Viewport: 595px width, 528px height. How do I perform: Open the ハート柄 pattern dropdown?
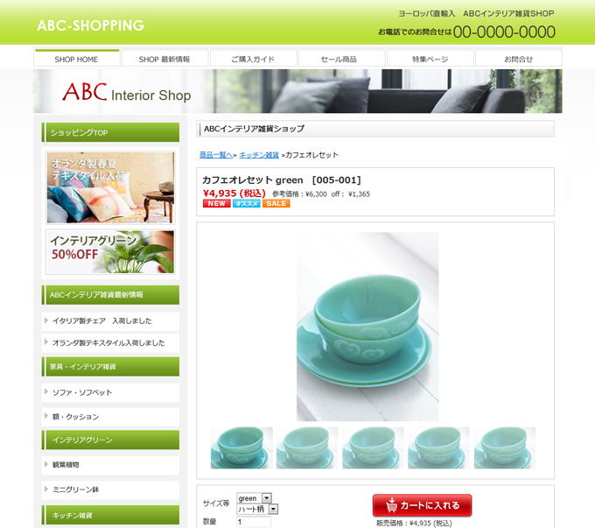tap(257, 509)
